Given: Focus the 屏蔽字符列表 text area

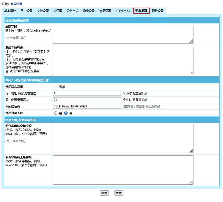Looking at the screenshot, I should [123, 60].
